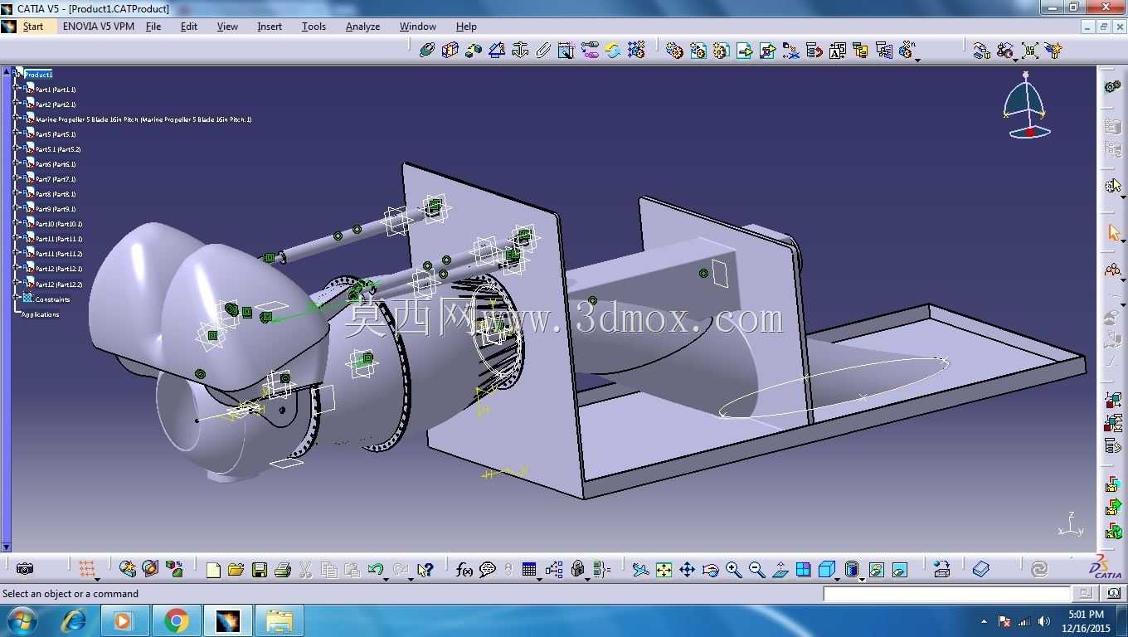Click the Paste clipboard icon
This screenshot has height=637, width=1128.
352,570
